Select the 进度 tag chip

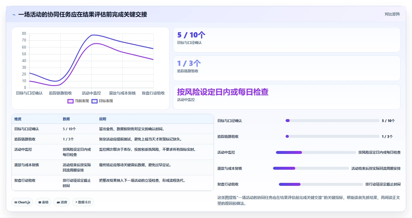click(62, 202)
